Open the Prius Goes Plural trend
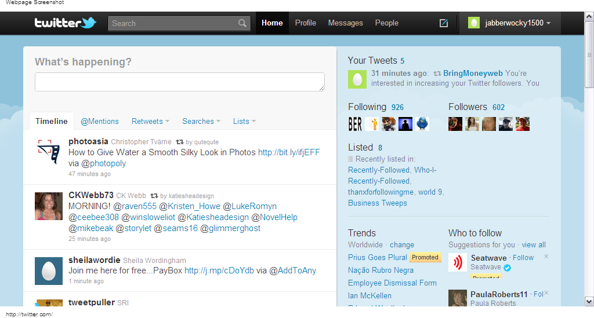The width and height of the screenshot is (594, 318). (x=377, y=258)
